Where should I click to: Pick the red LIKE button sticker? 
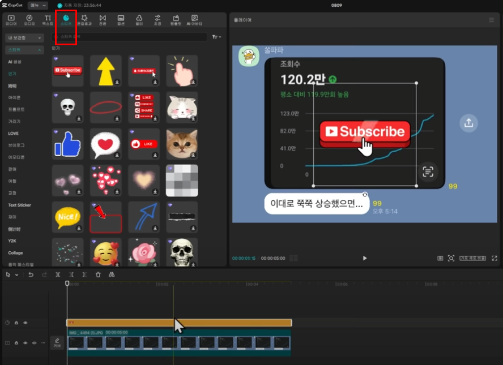[144, 144]
